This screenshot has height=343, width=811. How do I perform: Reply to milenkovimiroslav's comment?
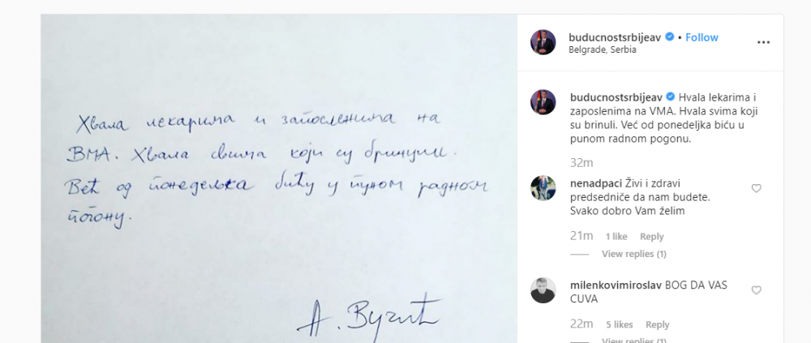[x=658, y=325]
